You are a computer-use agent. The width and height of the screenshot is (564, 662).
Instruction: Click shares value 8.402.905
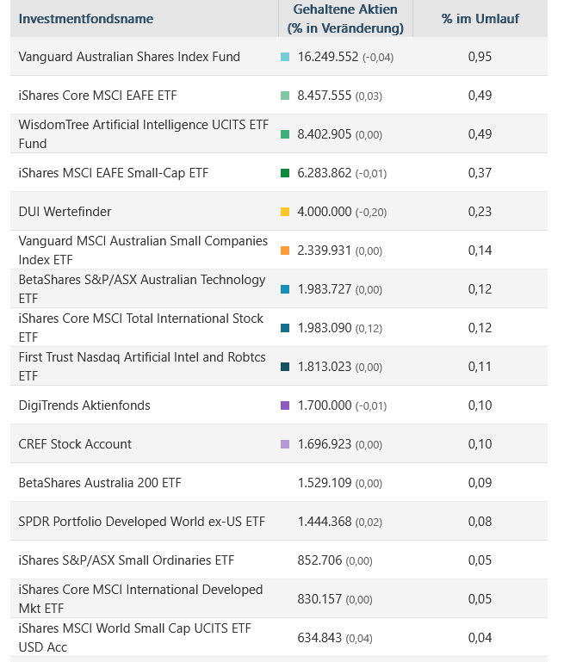click(325, 134)
